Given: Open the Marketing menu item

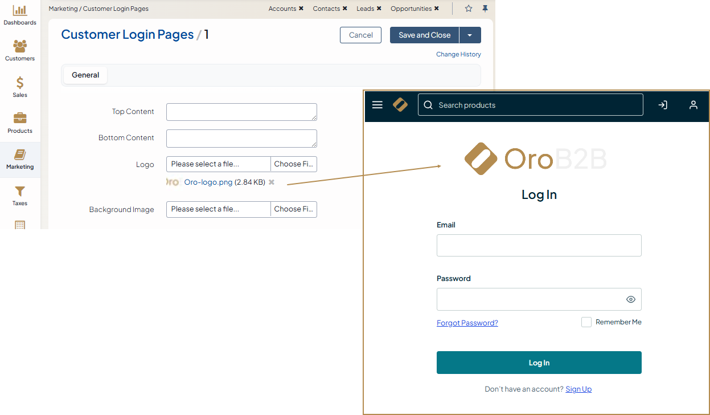Looking at the screenshot, I should [20, 160].
